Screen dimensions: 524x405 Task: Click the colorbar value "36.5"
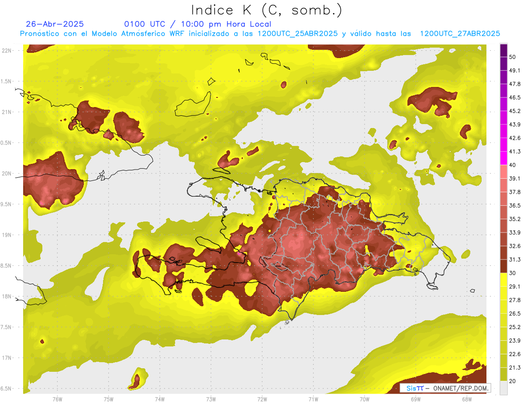pos(515,206)
